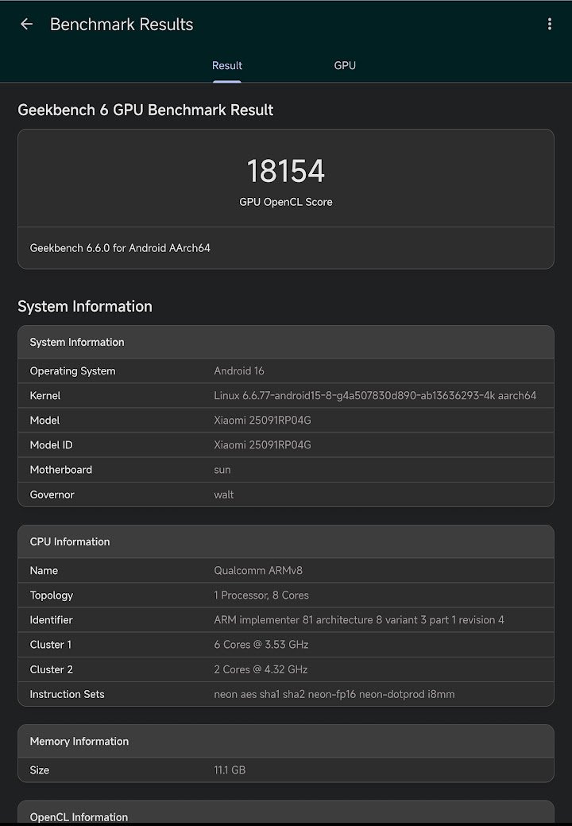
Task: Select 6 Cores @ 3.53 GHz value
Action: (261, 645)
